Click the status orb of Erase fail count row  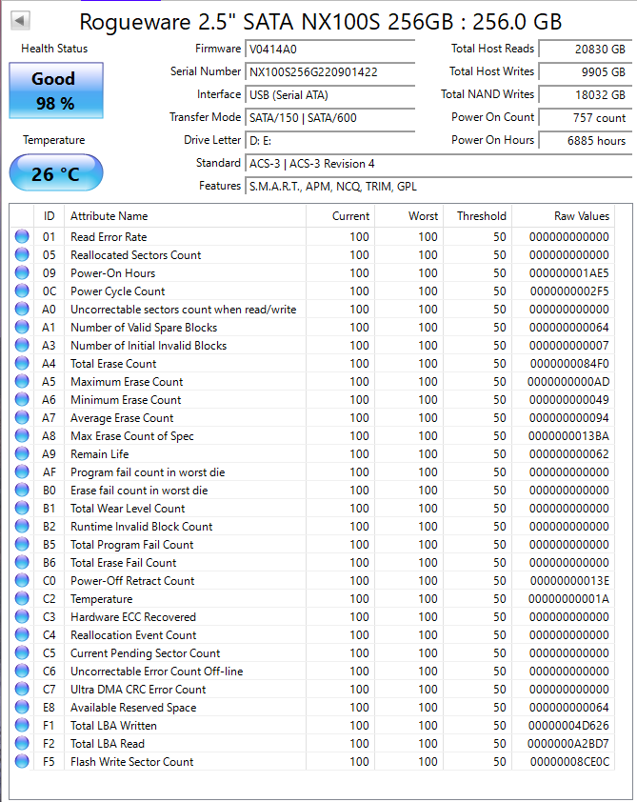22,490
